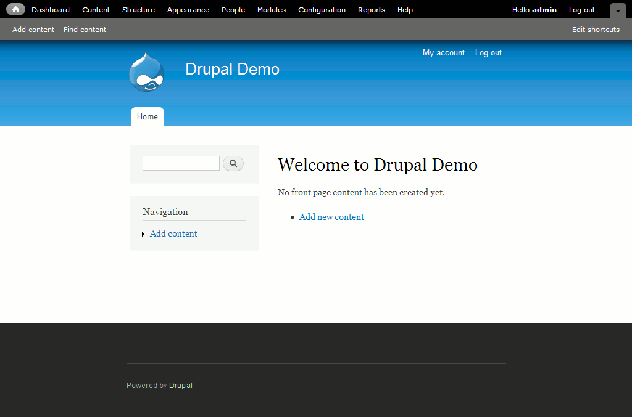Open Edit shortcuts in the shortcut bar
Image resolution: width=632 pixels, height=417 pixels.
(x=596, y=29)
